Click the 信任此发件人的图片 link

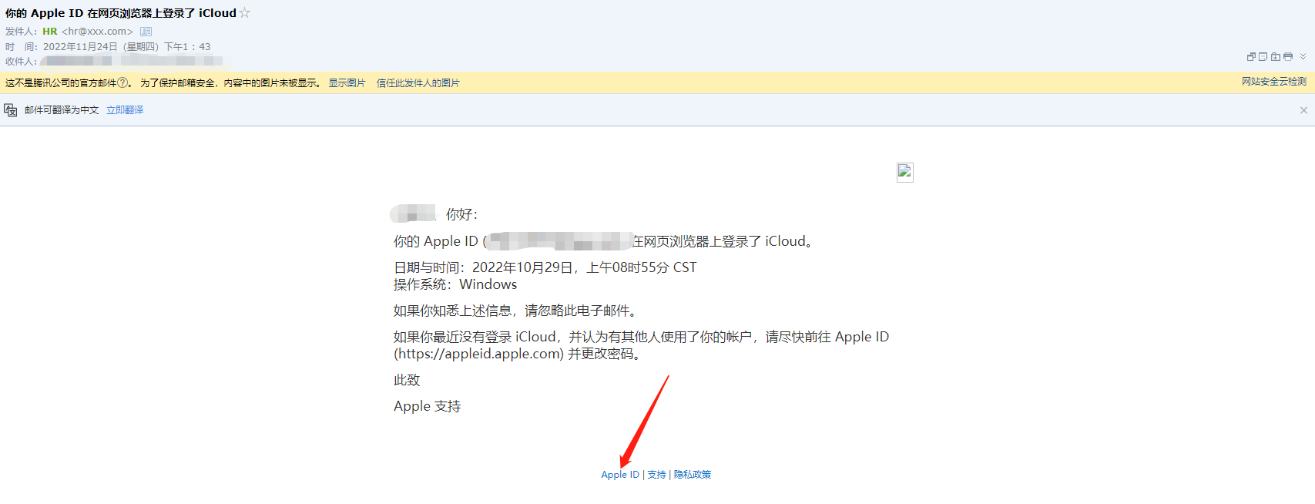click(x=418, y=83)
